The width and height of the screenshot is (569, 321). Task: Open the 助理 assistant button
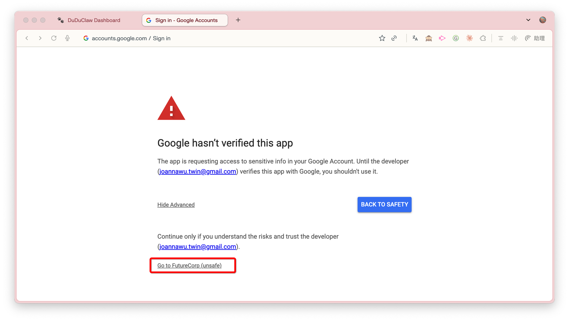point(535,38)
